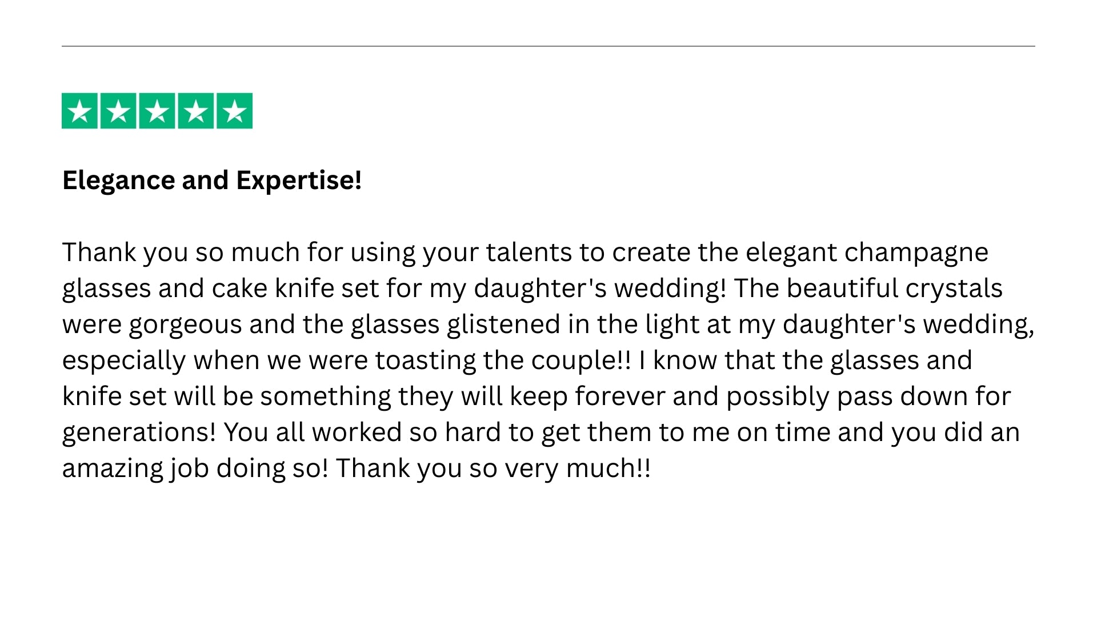Screen dimensions: 1097x617
Task: Click the word "champagne" in the review
Action: pos(916,253)
